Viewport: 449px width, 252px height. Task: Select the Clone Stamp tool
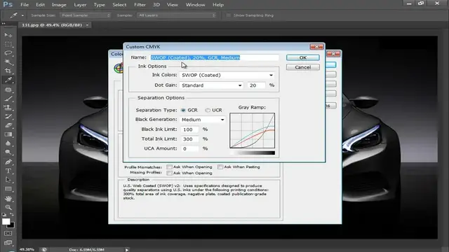pos(8,108)
